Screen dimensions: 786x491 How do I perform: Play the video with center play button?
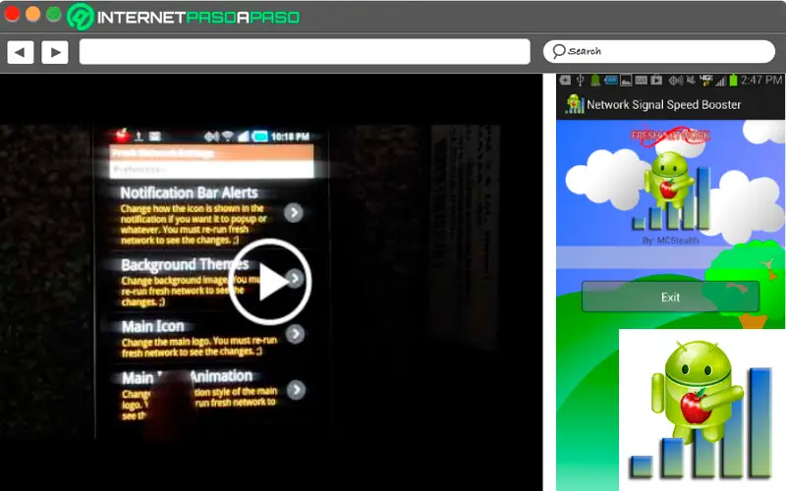coord(270,282)
